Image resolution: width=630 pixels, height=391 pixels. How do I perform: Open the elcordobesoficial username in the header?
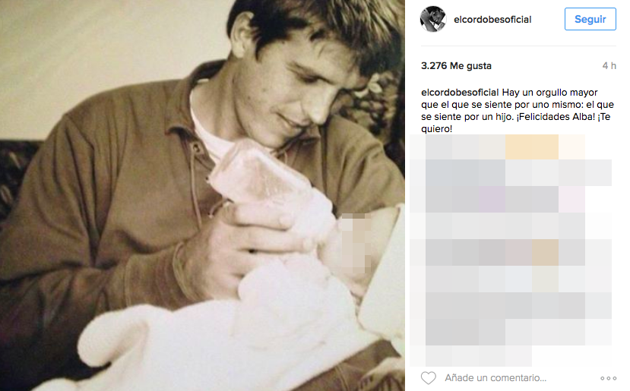click(492, 19)
